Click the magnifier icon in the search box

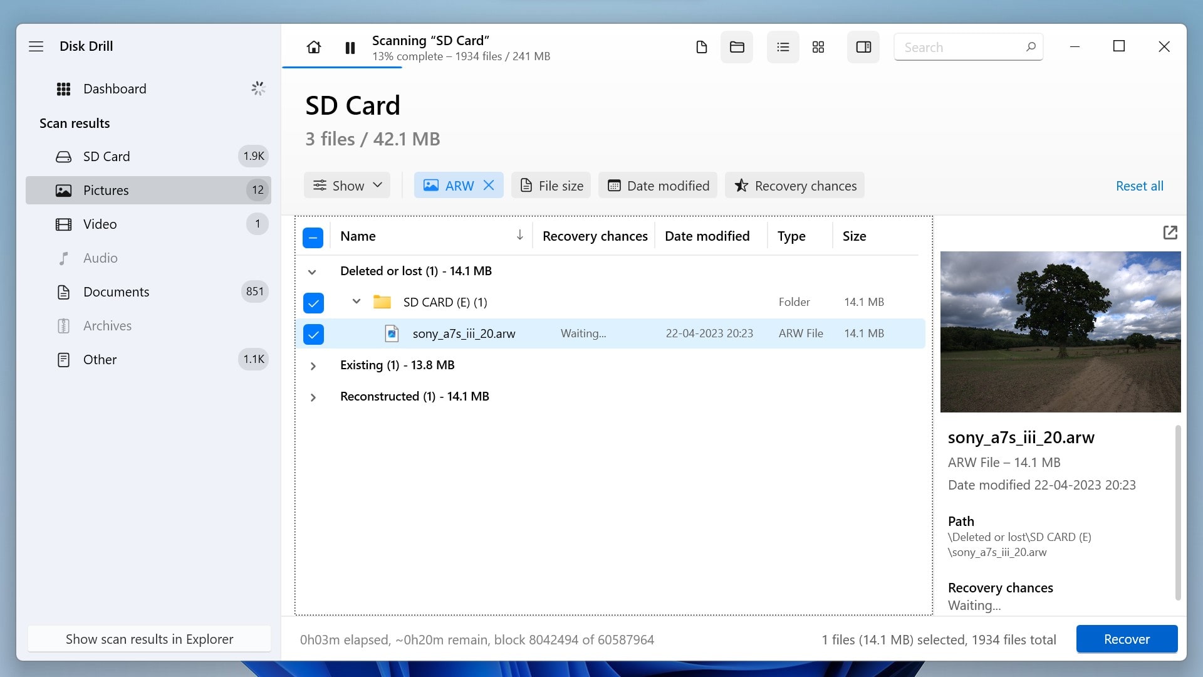click(x=1031, y=47)
